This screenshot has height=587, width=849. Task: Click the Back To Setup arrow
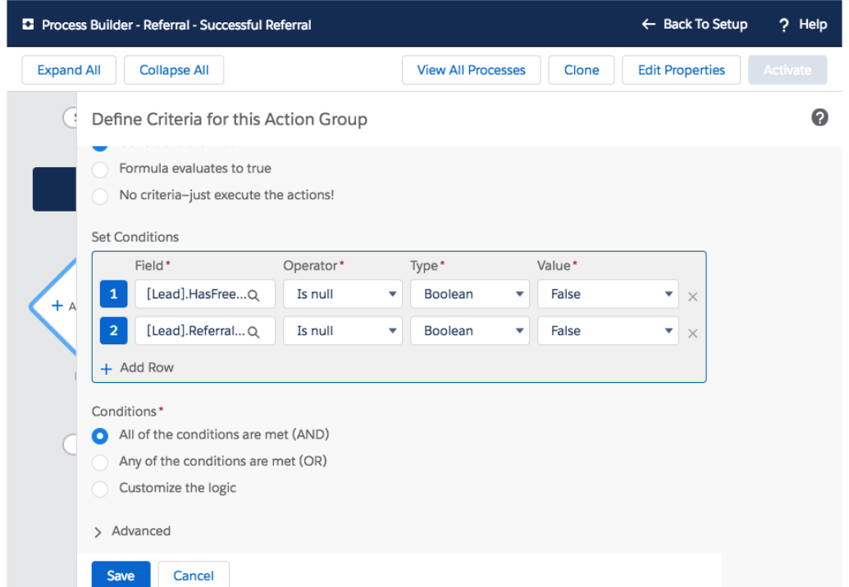tap(647, 24)
